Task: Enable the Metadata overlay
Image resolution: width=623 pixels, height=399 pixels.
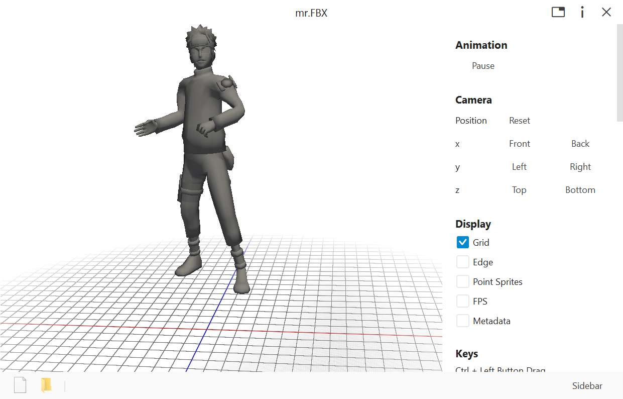Action: point(462,321)
